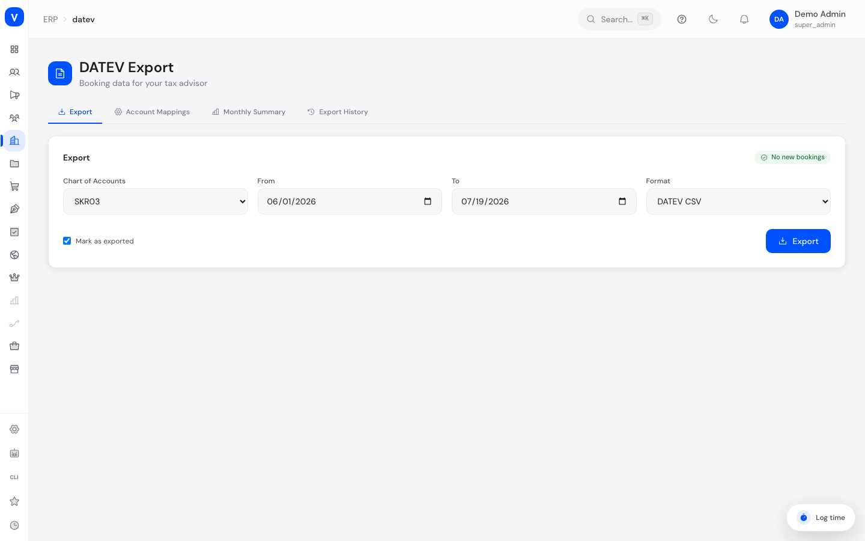This screenshot has height=541, width=865.
Task: Open the two-person contacts icon in sidebar
Action: click(x=14, y=72)
